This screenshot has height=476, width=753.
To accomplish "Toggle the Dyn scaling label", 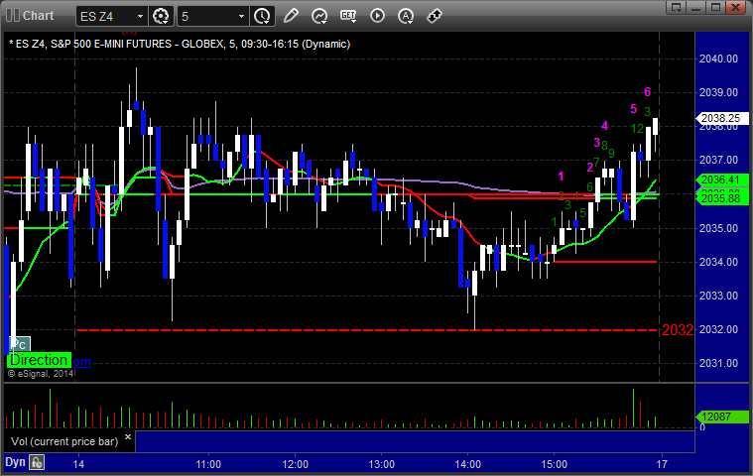I will pos(15,462).
